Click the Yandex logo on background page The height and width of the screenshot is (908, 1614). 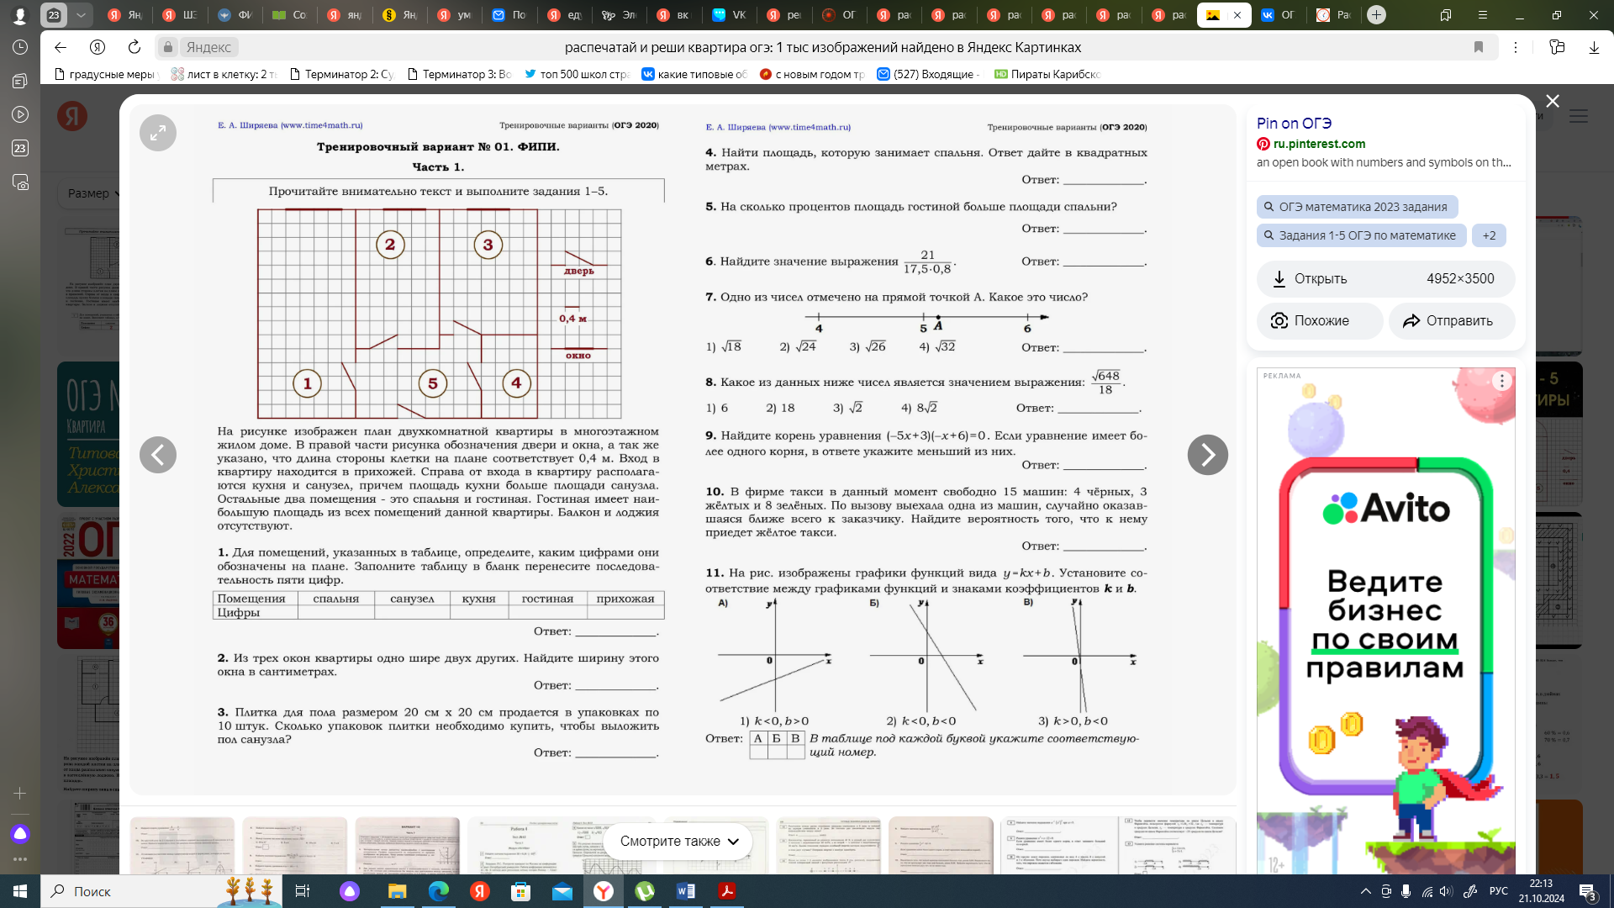point(72,116)
